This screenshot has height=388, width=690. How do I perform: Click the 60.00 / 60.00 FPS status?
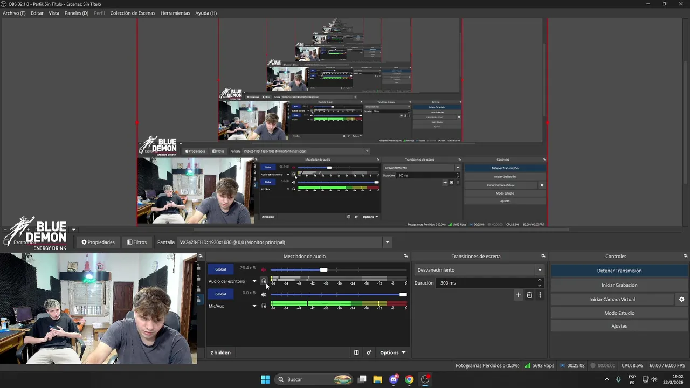(x=667, y=365)
